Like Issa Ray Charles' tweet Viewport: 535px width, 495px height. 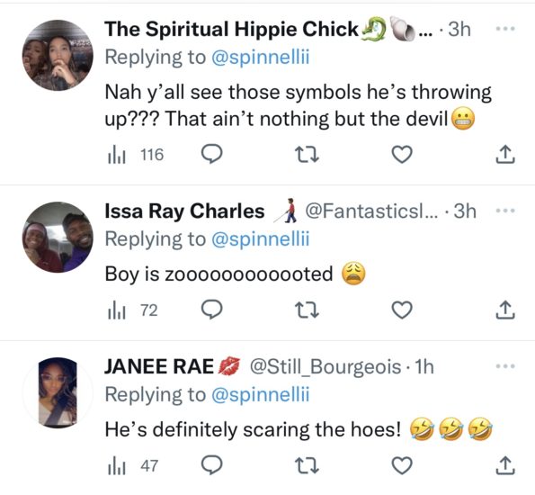tap(402, 310)
